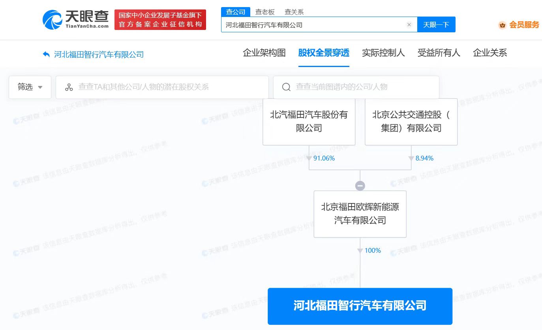
Task: Click the 查查TA和其他公司/人物的潜在股权关系 field
Action: pos(162,87)
